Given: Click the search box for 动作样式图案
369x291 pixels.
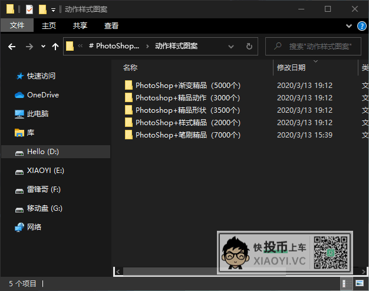Looking at the screenshot, I should coord(313,47).
